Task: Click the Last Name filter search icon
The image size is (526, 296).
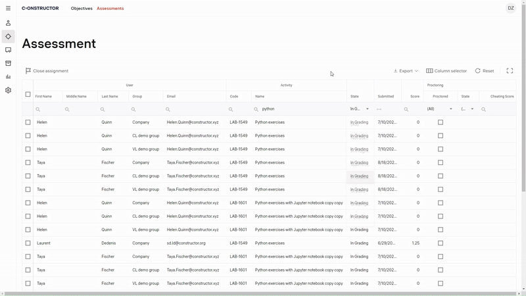Action: tap(103, 109)
